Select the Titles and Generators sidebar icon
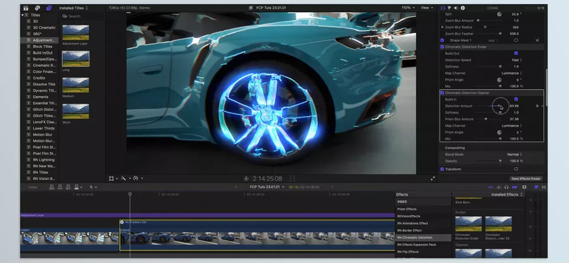 49,8
